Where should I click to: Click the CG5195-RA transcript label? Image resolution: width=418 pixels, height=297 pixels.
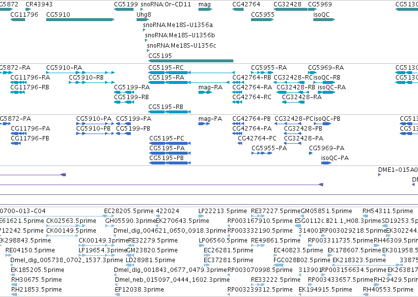[166, 78]
